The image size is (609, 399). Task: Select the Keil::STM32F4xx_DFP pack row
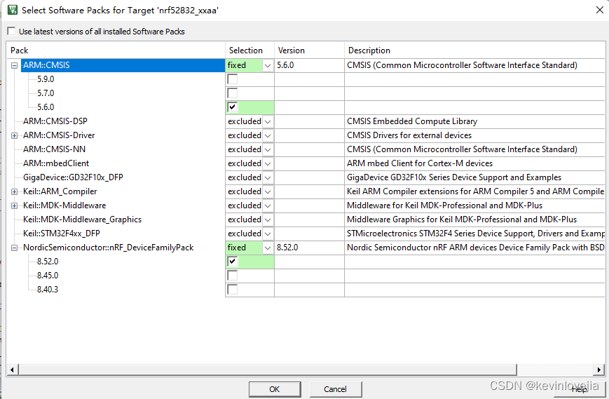click(62, 234)
